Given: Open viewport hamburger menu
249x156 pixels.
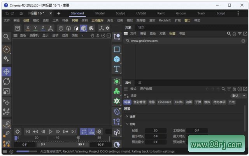Looking at the screenshot, I should click(x=15, y=35).
